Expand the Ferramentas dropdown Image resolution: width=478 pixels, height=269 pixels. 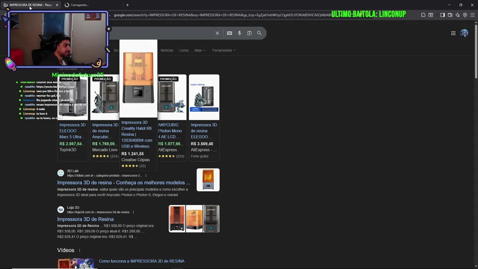coord(224,50)
